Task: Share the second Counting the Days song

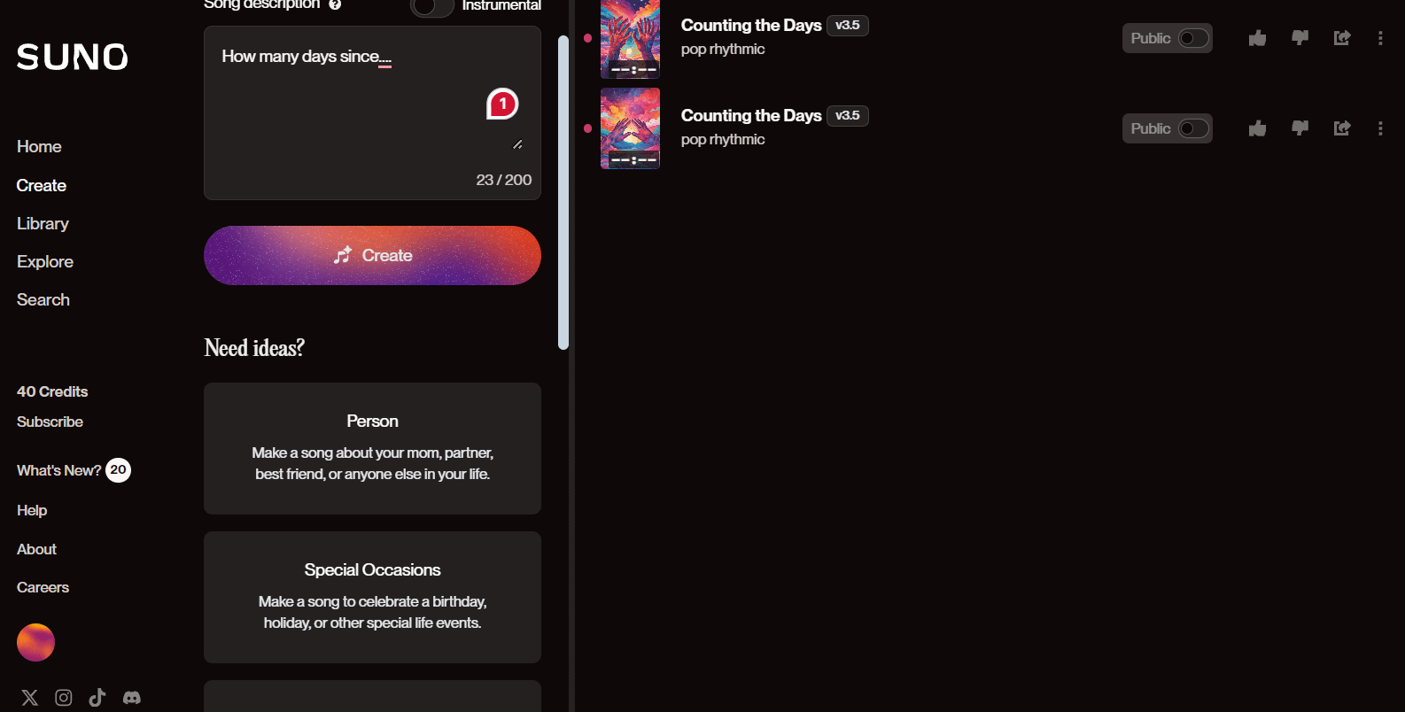Action: click(x=1342, y=128)
